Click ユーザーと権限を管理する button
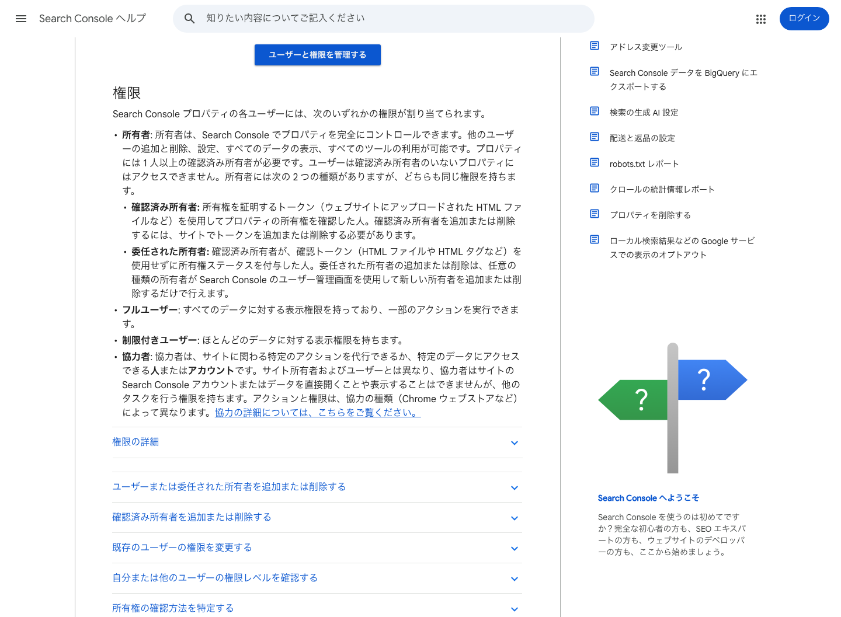Image resolution: width=841 pixels, height=617 pixels. point(318,55)
